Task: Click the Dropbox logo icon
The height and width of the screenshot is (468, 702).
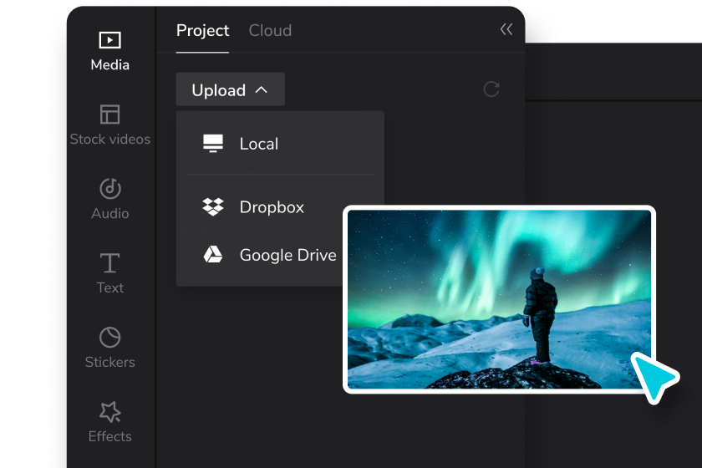Action: [212, 207]
